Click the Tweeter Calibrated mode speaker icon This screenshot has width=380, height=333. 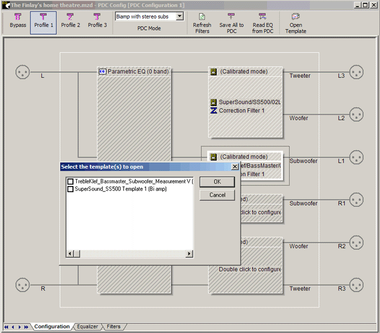[213, 71]
